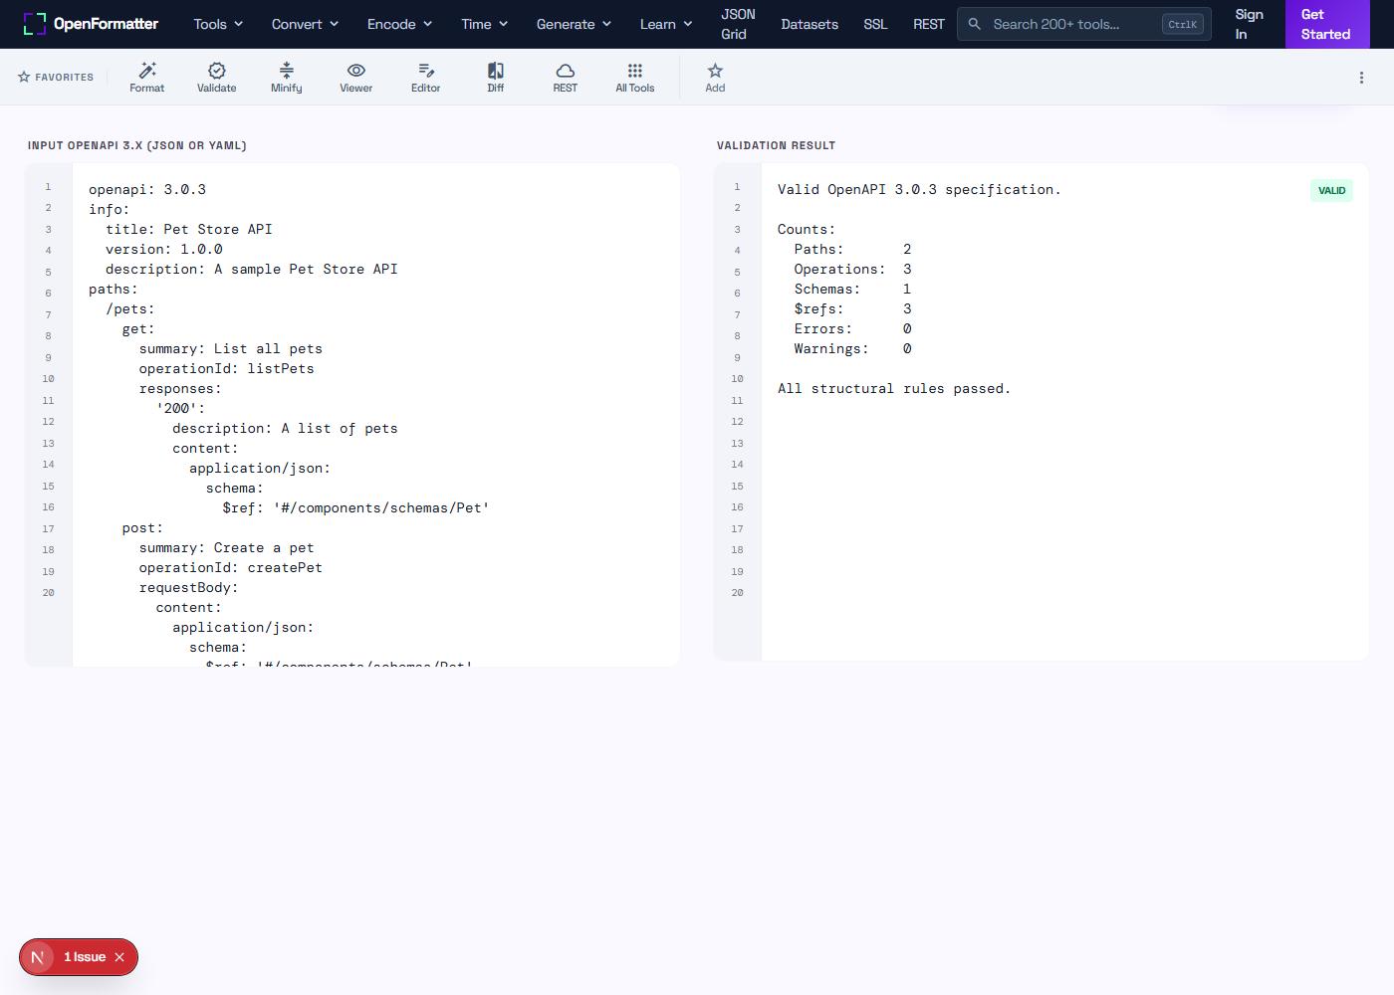Click the Favorites star label

pos(56,77)
